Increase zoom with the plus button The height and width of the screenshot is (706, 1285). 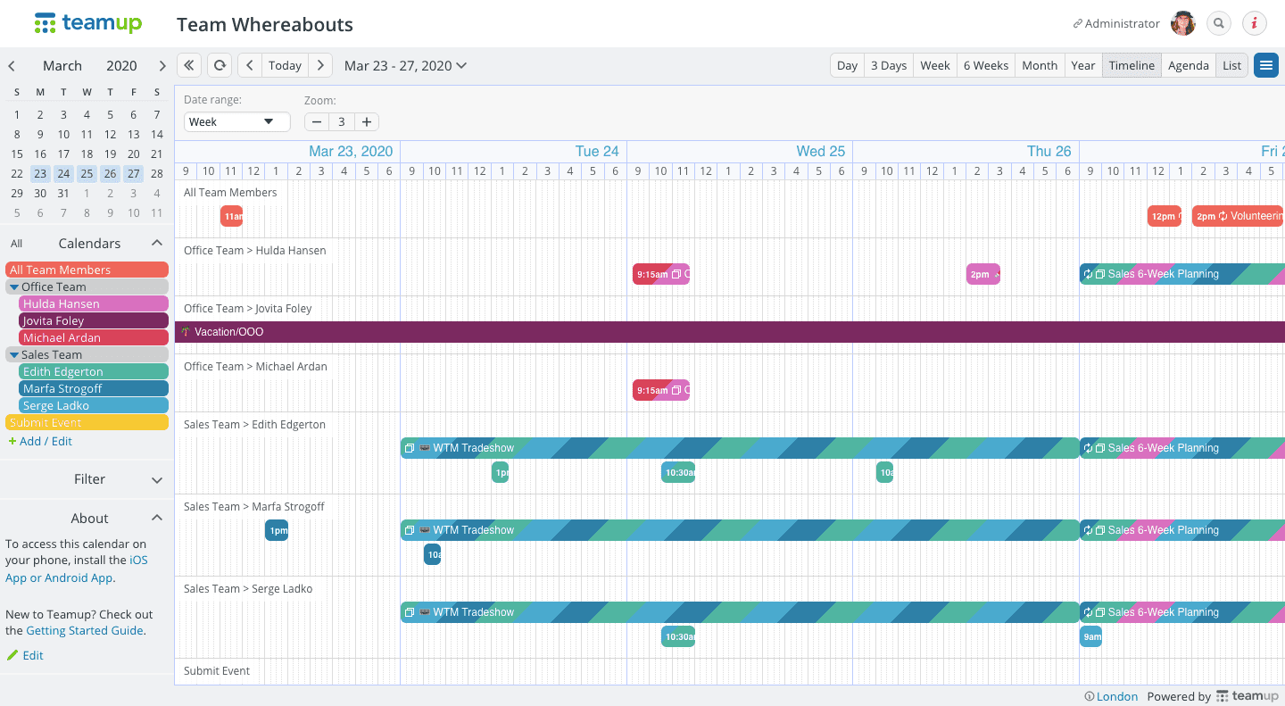pyautogui.click(x=366, y=122)
